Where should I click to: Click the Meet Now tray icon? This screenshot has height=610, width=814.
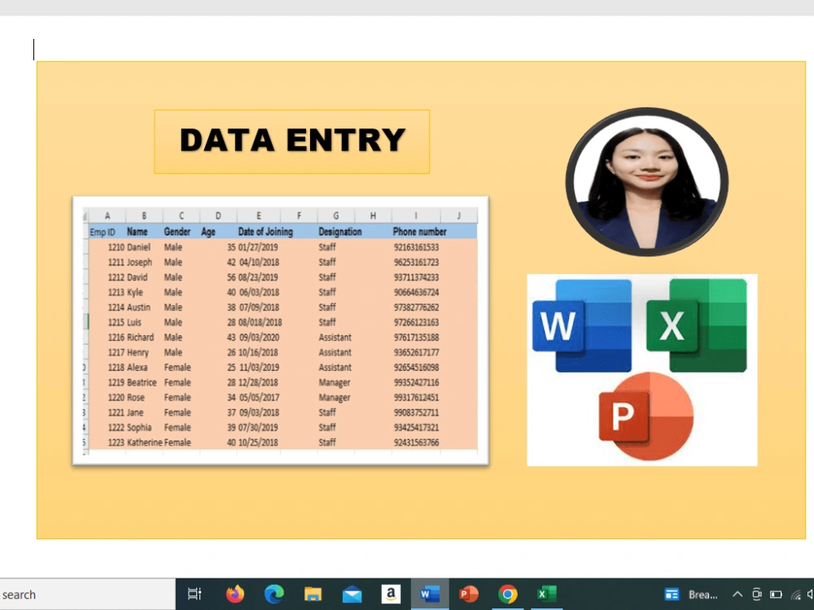coord(757,595)
